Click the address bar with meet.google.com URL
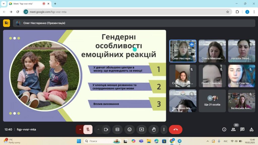 (x=126, y=12)
